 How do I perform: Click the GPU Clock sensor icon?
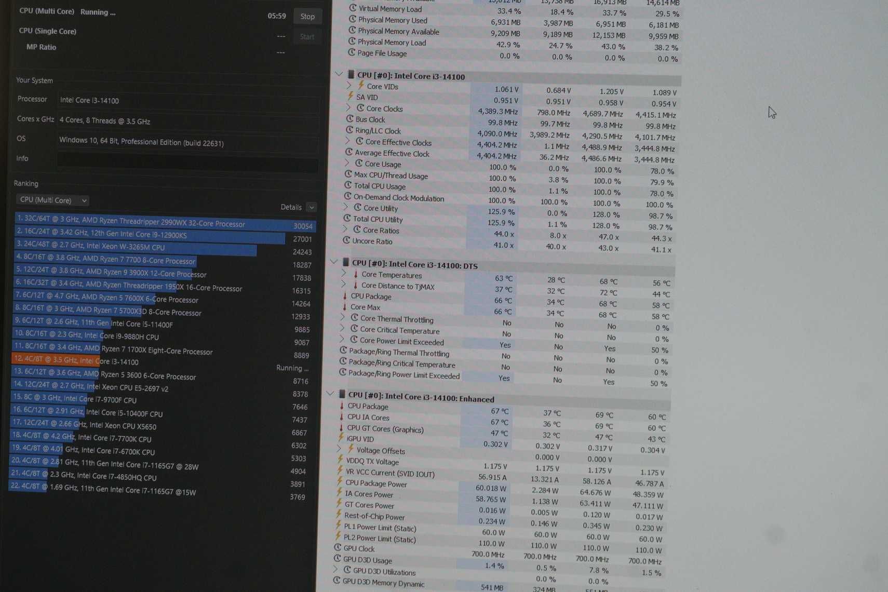(338, 548)
